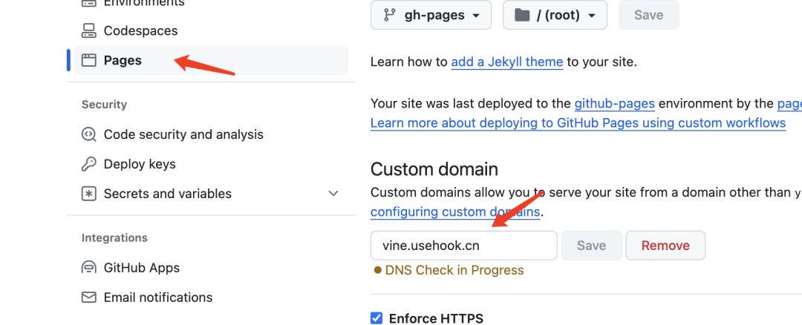This screenshot has width=802, height=325.
Task: Click the Save button beside the folder dropdown
Action: [x=648, y=15]
